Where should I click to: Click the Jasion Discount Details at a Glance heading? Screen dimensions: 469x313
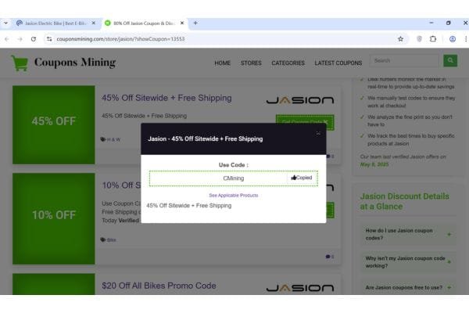(x=405, y=201)
